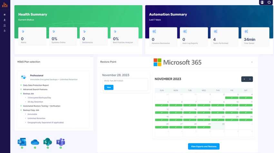
Task: Click the Professional plan title
Action: point(37,75)
